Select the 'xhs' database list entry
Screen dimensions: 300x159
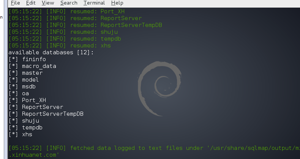(x=20, y=135)
